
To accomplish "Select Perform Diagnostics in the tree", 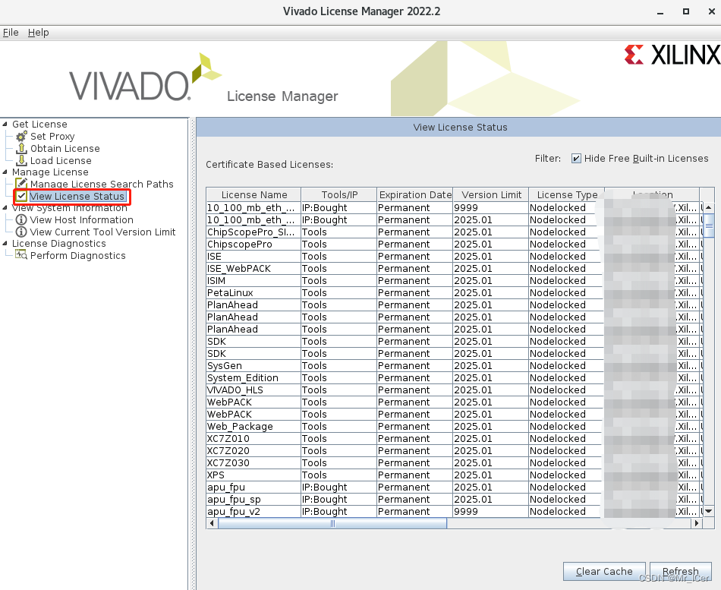I will tap(77, 255).
